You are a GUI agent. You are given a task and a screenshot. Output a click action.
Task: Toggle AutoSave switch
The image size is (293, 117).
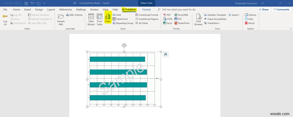tap(18, 3)
